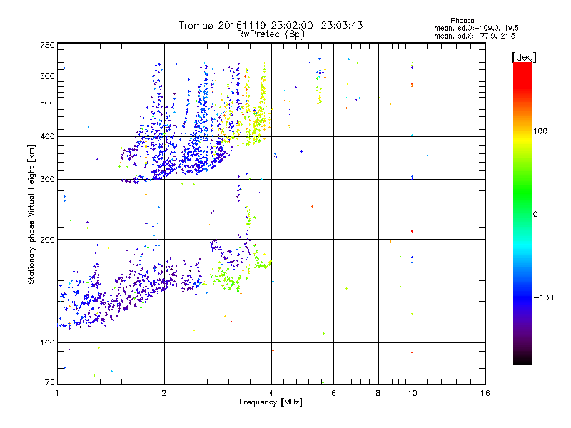Image resolution: width=571 pixels, height=428 pixels.
Task: Click the green colorbar region at 0
Action: click(x=522, y=214)
